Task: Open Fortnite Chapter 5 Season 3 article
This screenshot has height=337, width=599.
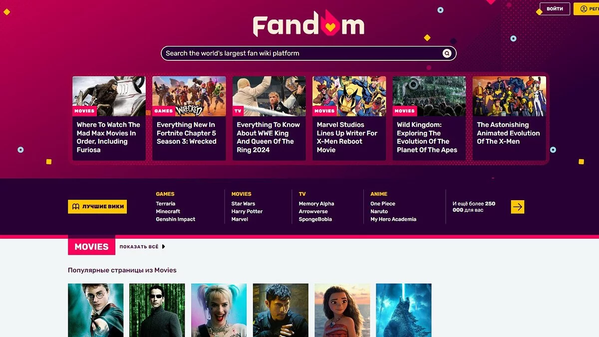Action: point(189,118)
